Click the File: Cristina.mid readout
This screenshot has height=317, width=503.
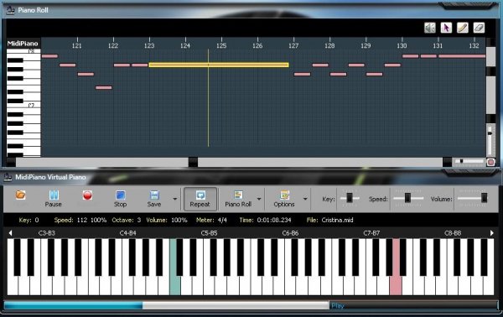(329, 220)
